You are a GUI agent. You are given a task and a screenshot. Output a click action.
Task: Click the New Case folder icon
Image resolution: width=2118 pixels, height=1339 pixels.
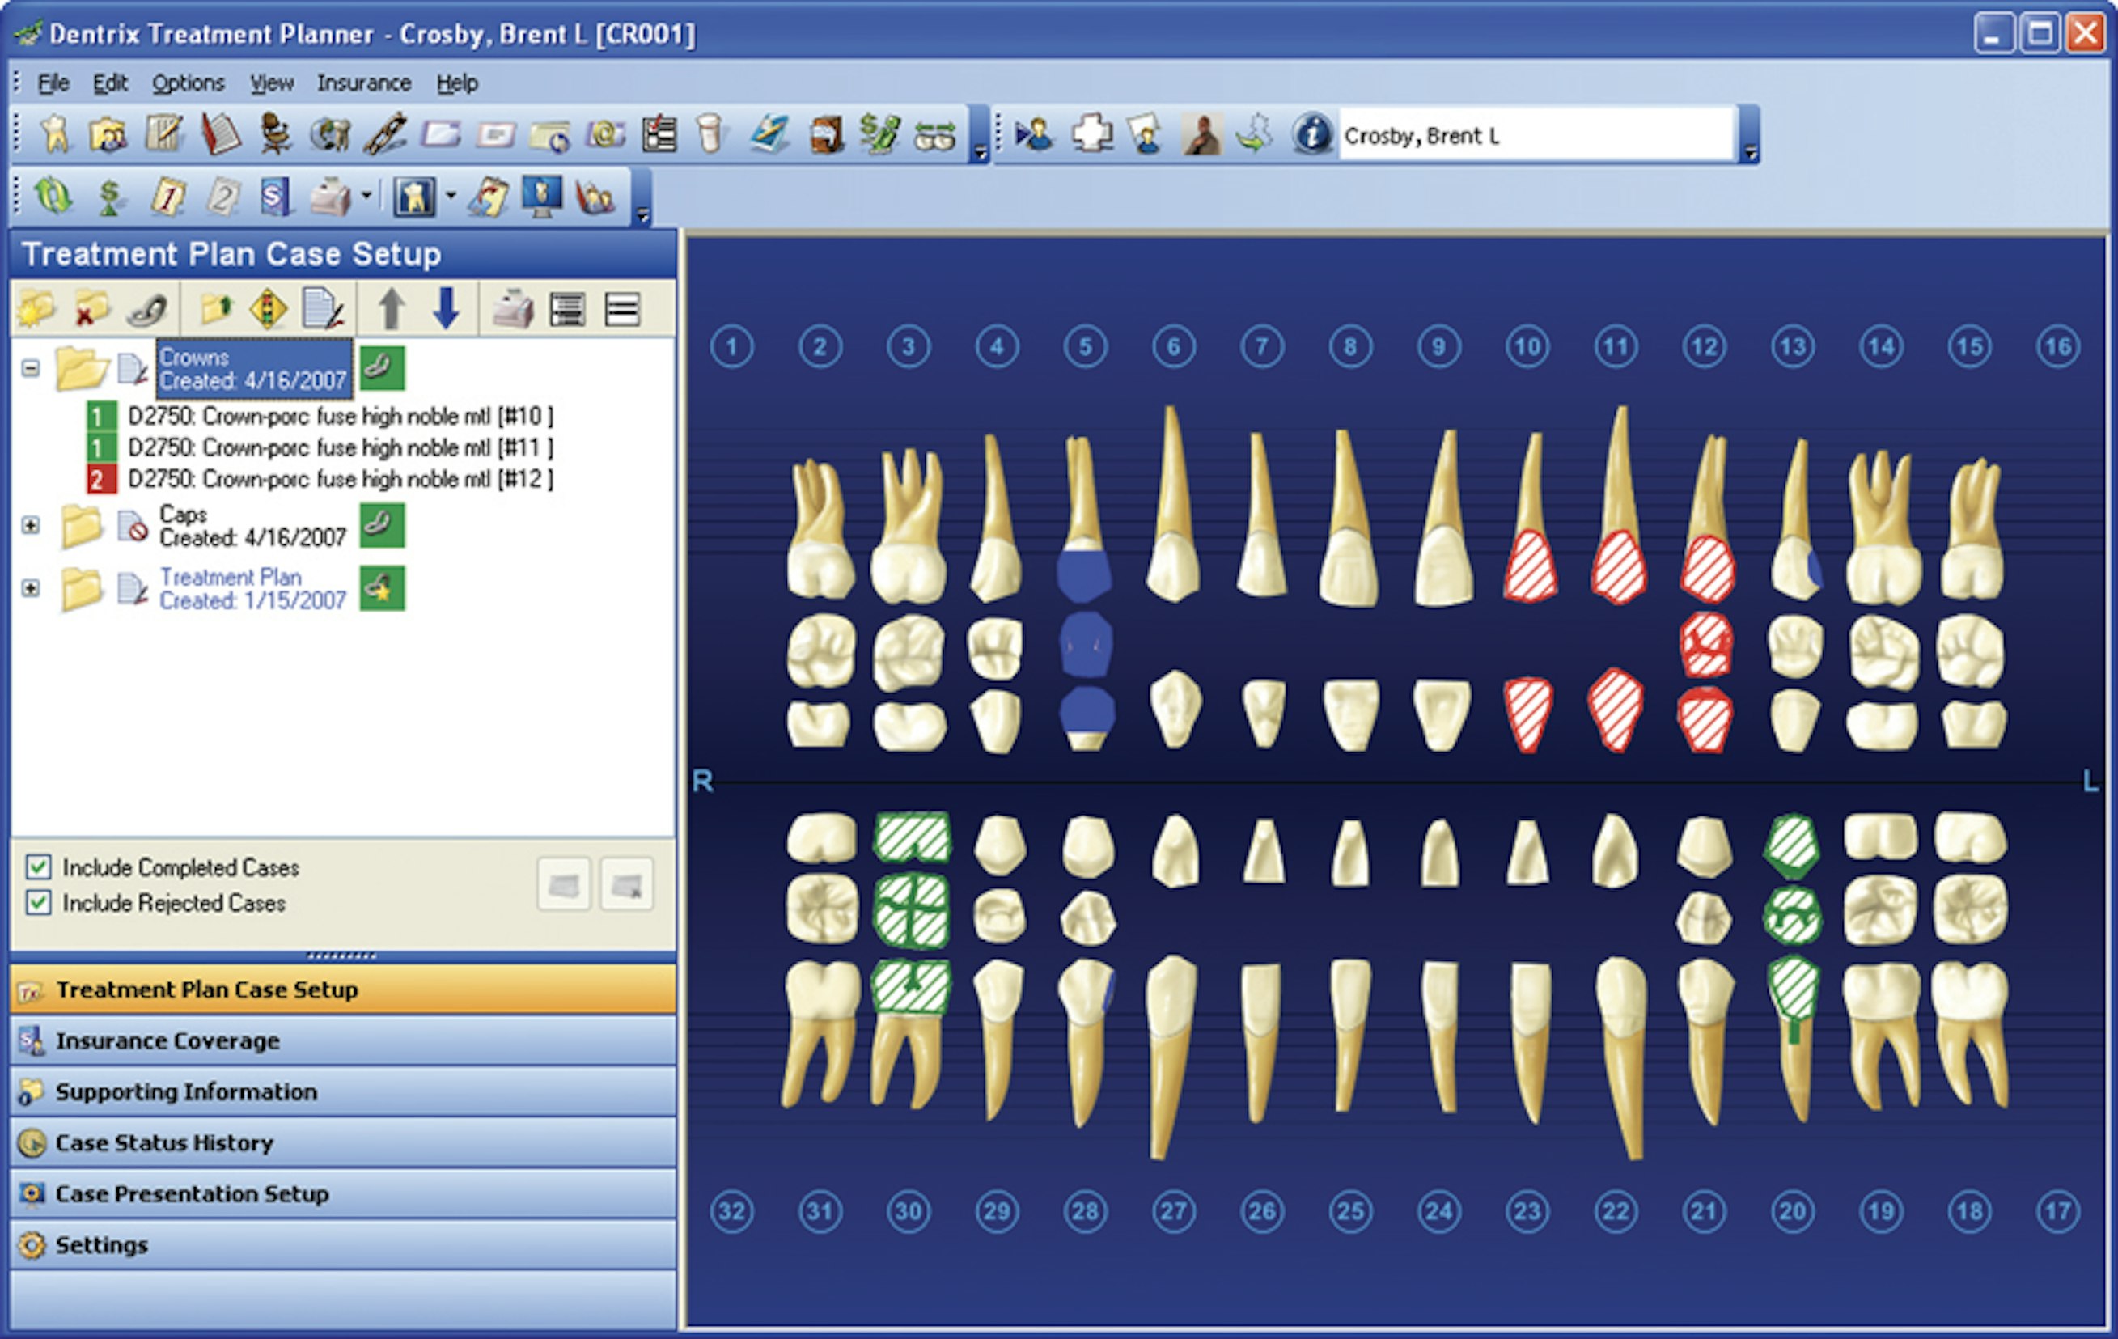(36, 309)
